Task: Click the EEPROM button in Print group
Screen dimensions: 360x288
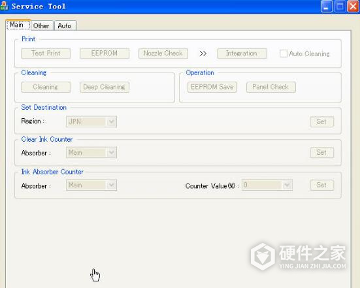Action: tap(105, 54)
